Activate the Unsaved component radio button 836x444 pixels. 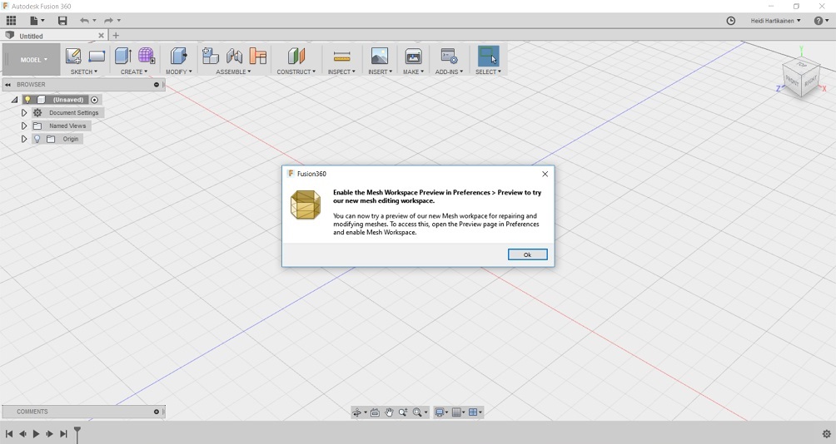point(94,100)
